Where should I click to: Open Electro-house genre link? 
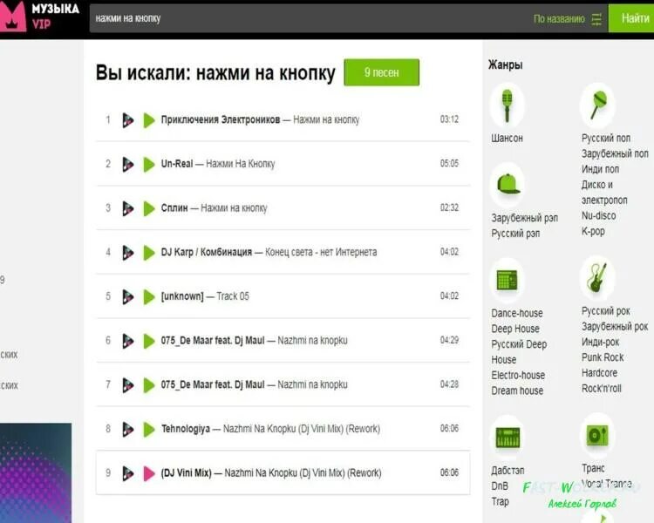518,376
